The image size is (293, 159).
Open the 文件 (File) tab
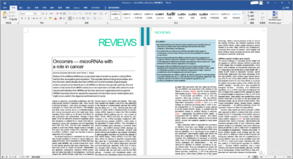[x=5, y=8]
